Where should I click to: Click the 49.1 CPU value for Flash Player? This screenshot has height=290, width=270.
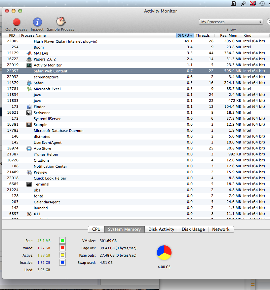(188, 41)
